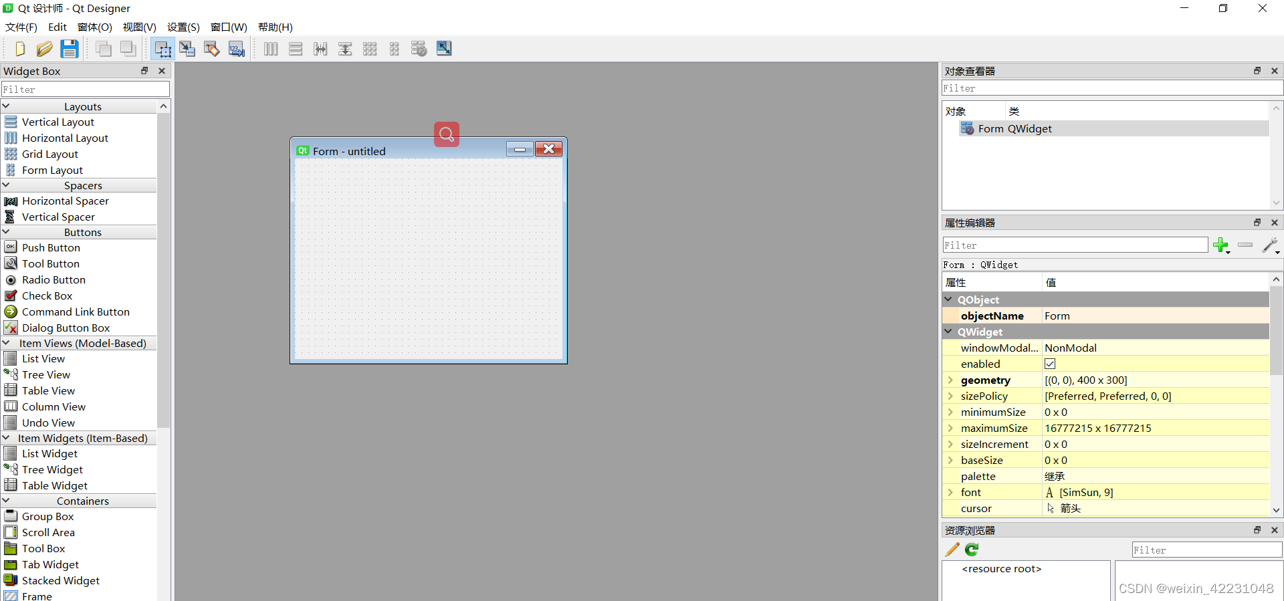Select Radio Button widget entry
1284x601 pixels.
(x=53, y=279)
